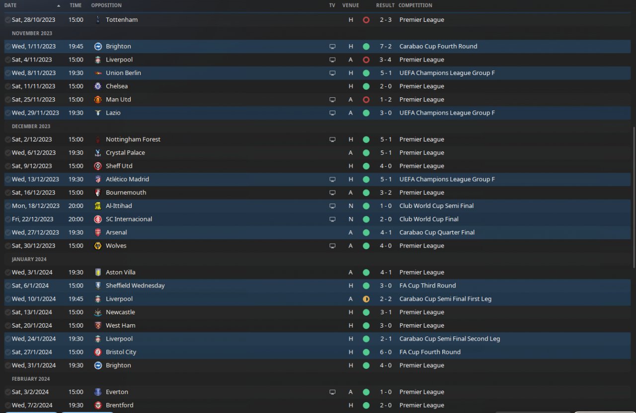Viewport: 636px width, 413px height.
Task: Open the Atlético Madrid team link
Action: coord(127,179)
